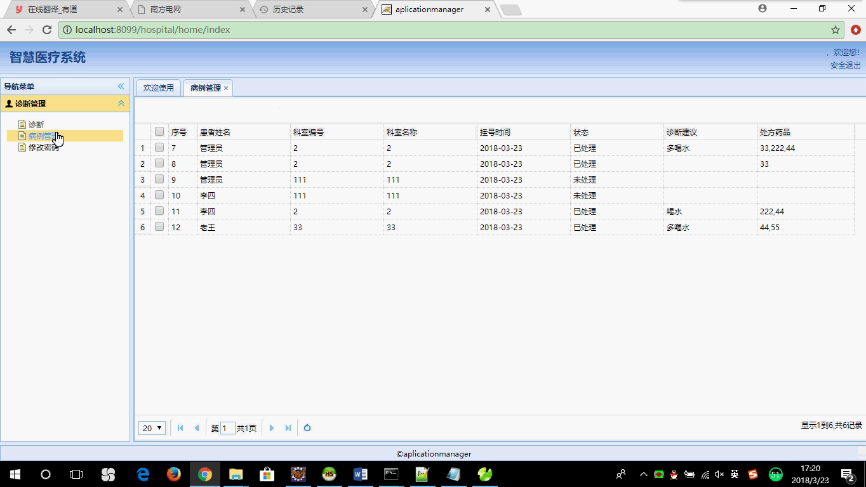Open File Explorer from taskbar

tap(236, 474)
